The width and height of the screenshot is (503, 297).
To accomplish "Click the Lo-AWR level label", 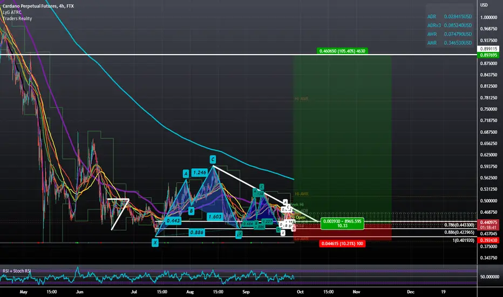I will [x=302, y=239].
